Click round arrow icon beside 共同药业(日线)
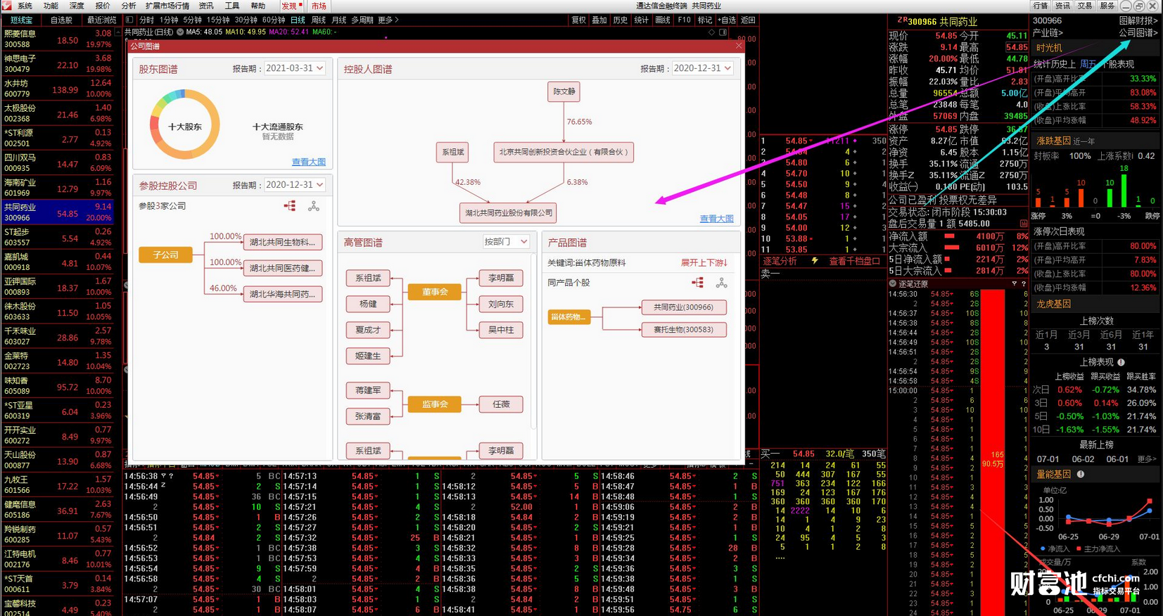Viewport: 1163px width, 616px height. (180, 32)
